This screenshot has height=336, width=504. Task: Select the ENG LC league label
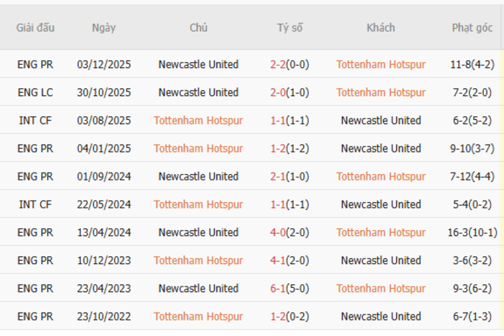(36, 93)
